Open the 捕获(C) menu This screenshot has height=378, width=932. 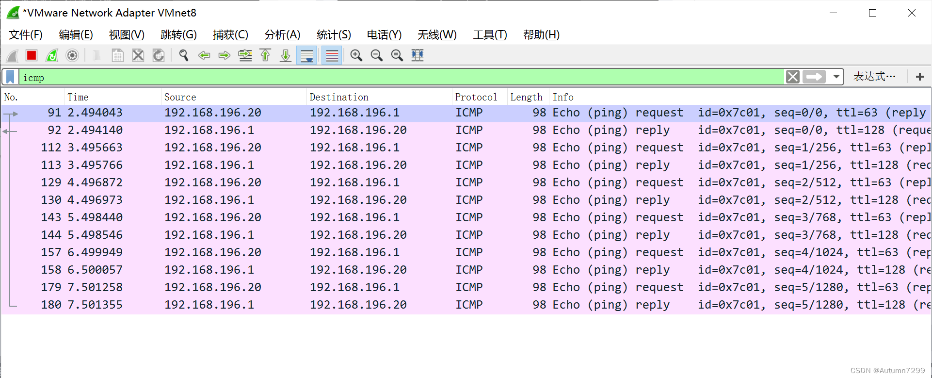point(230,35)
